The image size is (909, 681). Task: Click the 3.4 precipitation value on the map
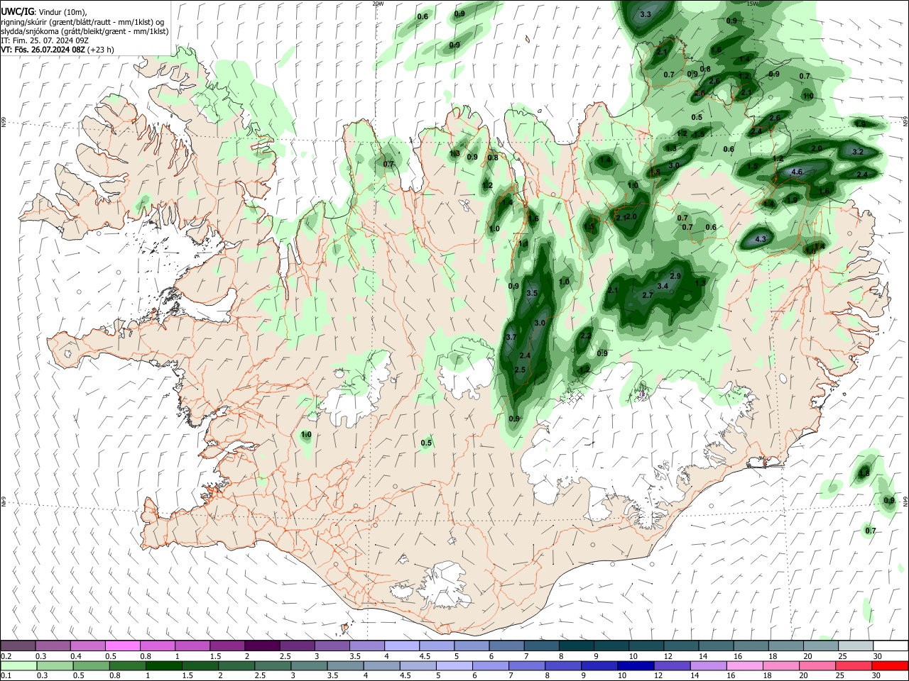pos(663,286)
